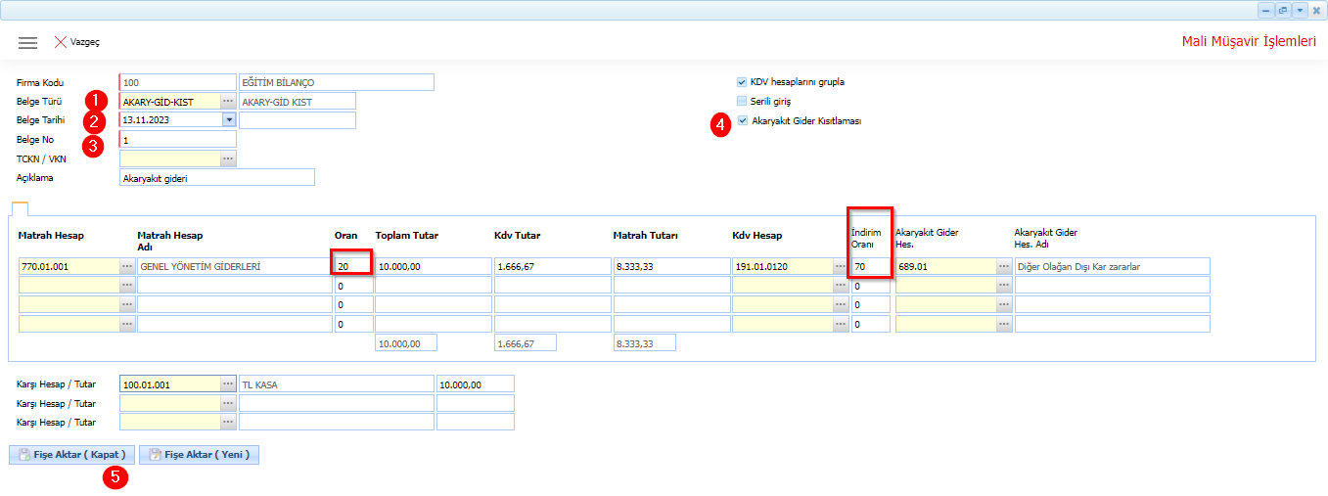Enable the Serili giriş checkbox
1328x496 pixels.
tap(742, 101)
